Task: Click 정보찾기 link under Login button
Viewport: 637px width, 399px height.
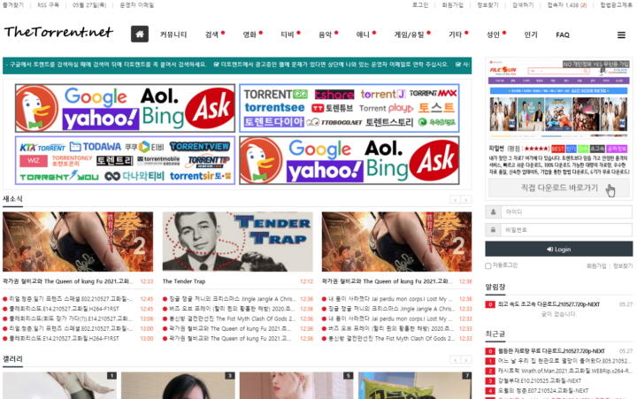Action: 623,266
